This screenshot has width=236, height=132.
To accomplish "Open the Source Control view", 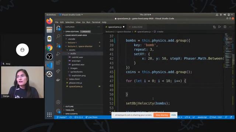I will tap(58, 45).
